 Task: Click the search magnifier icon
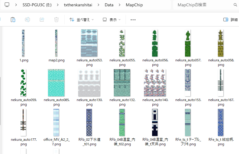235,5
